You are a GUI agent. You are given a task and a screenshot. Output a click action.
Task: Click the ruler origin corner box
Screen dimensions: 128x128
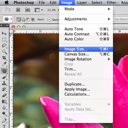(x=11, y=32)
